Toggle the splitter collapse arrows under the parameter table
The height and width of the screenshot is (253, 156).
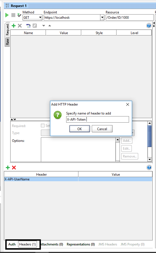coord(13,120)
